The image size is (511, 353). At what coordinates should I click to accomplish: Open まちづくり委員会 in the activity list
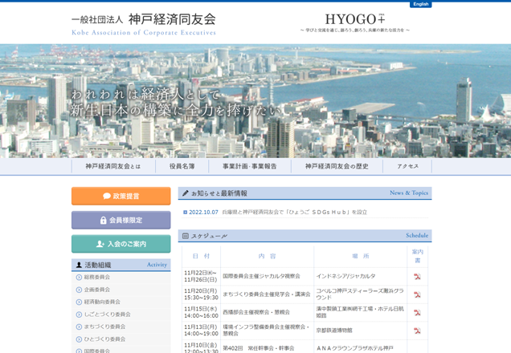[x=104, y=327]
